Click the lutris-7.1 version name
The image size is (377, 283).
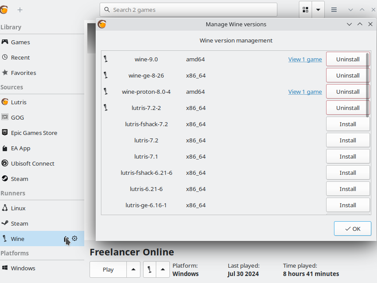point(146,156)
